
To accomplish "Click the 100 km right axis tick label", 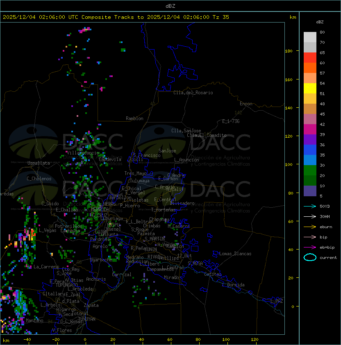I will point(289,165).
